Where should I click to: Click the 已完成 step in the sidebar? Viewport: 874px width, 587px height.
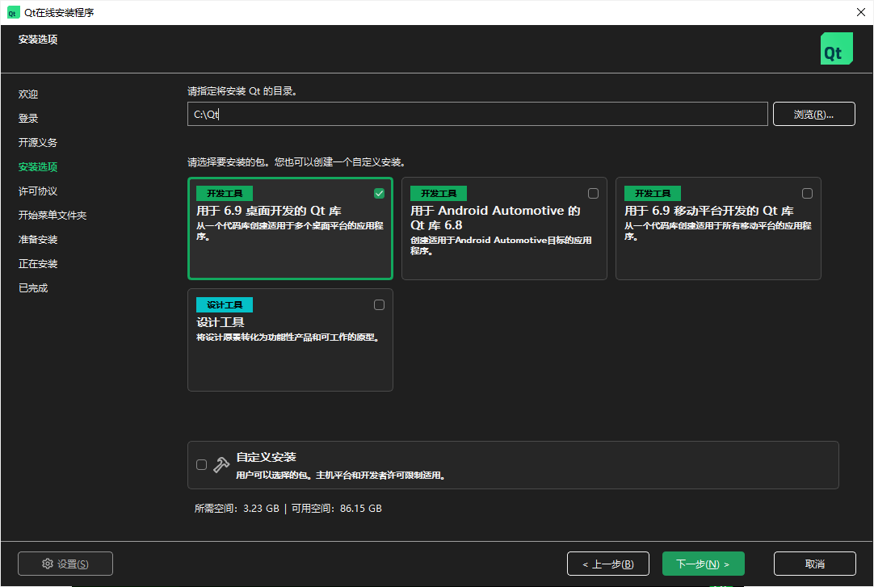tap(33, 288)
